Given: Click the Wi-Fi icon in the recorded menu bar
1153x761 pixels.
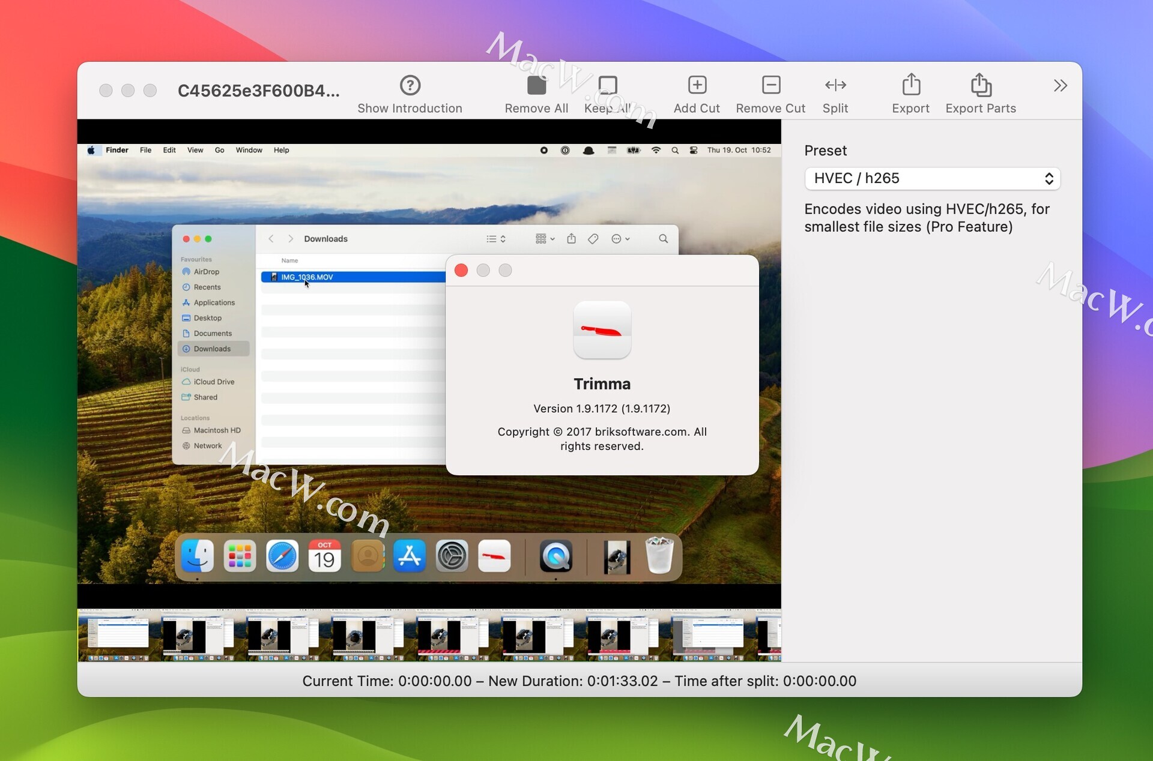Looking at the screenshot, I should pyautogui.click(x=656, y=150).
